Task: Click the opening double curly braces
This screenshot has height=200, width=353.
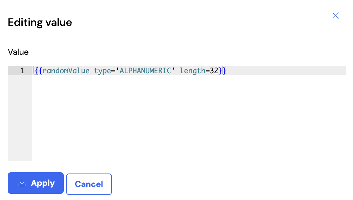Action: 38,71
